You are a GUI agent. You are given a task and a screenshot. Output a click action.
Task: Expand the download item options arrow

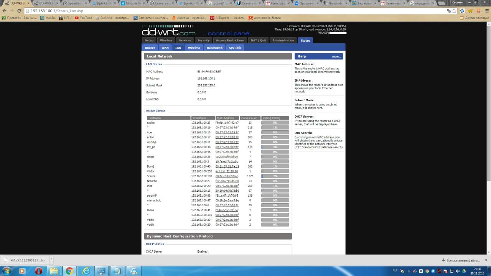52,260
